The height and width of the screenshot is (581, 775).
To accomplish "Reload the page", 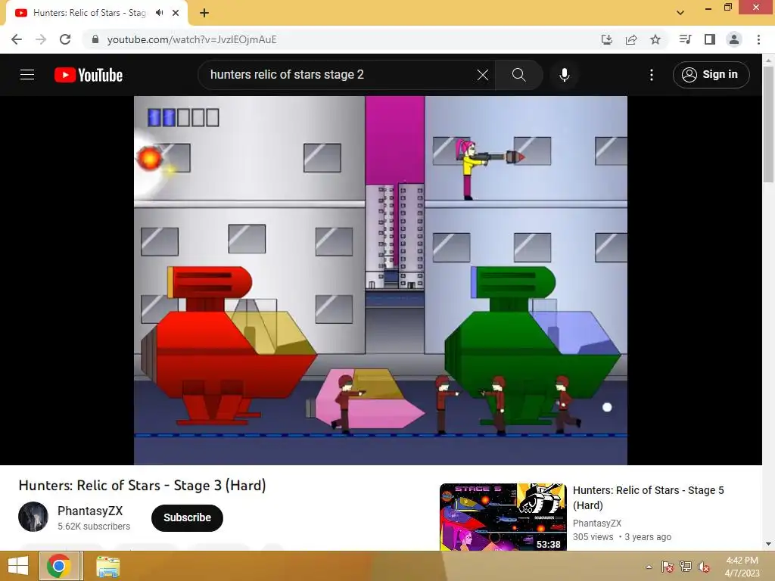I will (x=65, y=39).
